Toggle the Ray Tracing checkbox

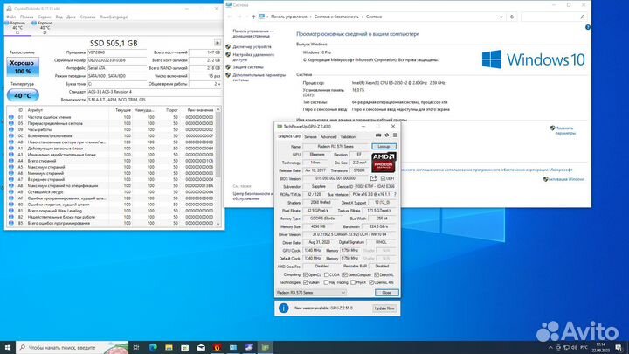click(x=326, y=282)
